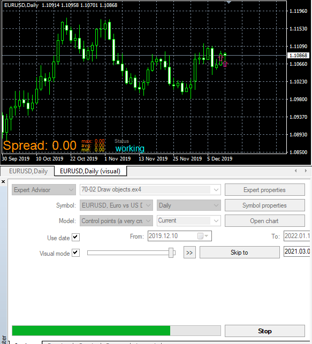Click the >> advance visualization button

189,253
